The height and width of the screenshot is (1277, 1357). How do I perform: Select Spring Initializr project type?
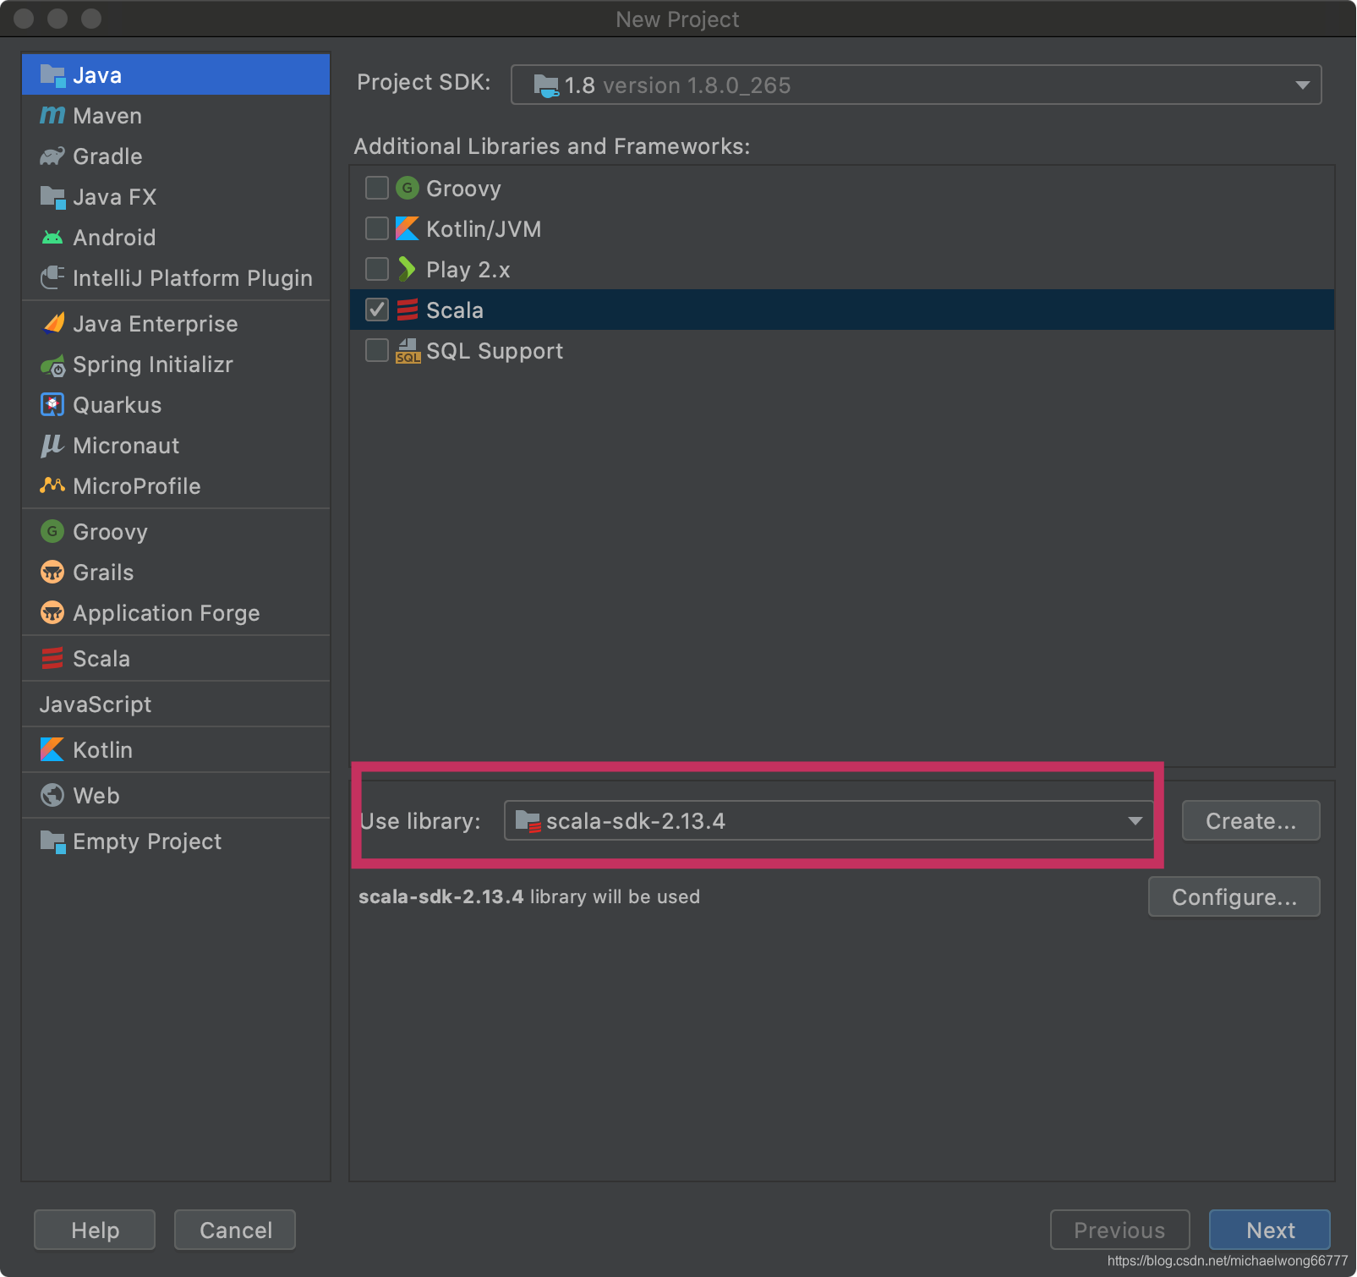click(x=176, y=364)
